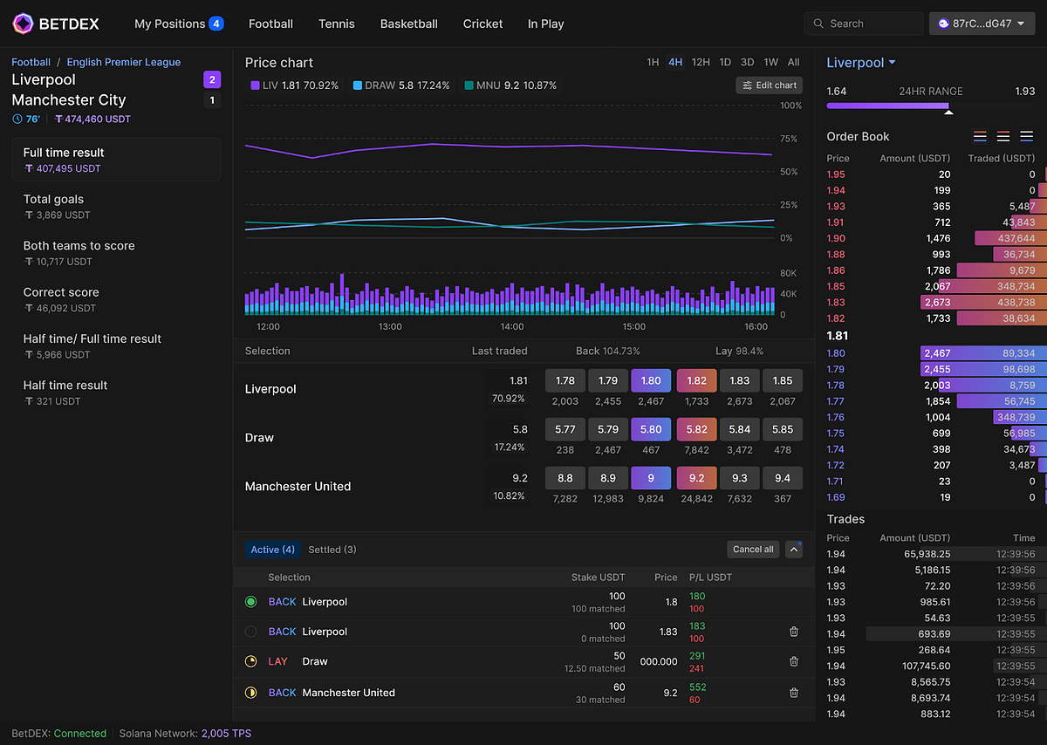
Task: Lay Liverpool at 1.82
Action: (696, 380)
